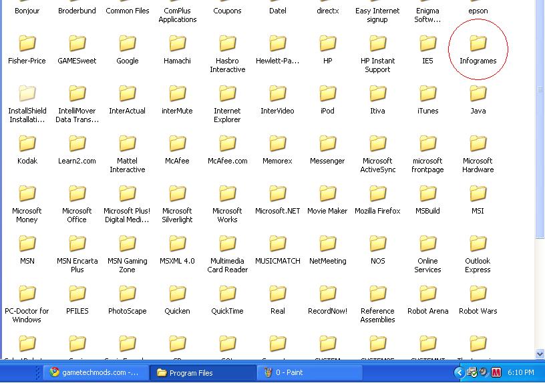The height and width of the screenshot is (383, 545).
Task: Click the Microsoft Money label
Action: pos(27,215)
